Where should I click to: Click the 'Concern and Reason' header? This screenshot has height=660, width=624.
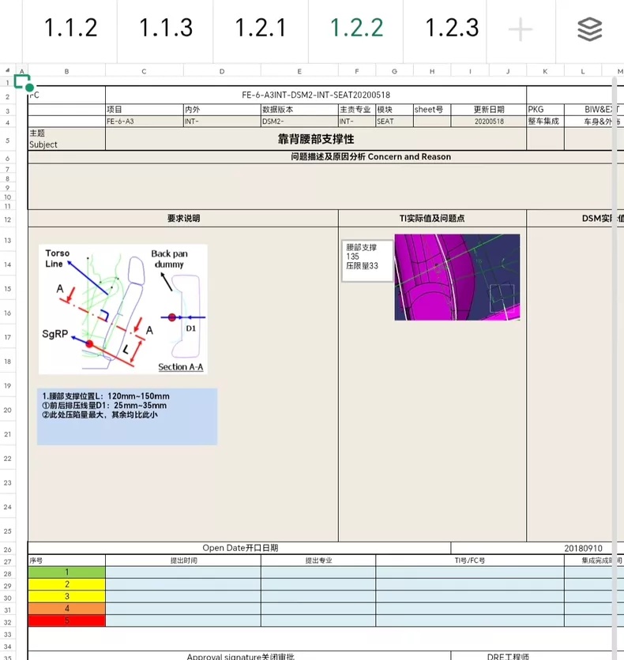pos(370,156)
